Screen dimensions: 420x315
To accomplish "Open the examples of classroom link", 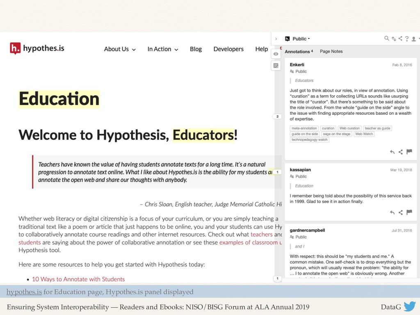I will click(250, 242).
